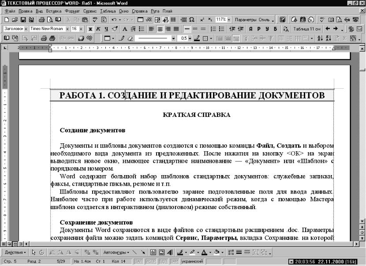Expand the Действия drawing menu
The width and height of the screenshot is (366, 266).
[15, 252]
